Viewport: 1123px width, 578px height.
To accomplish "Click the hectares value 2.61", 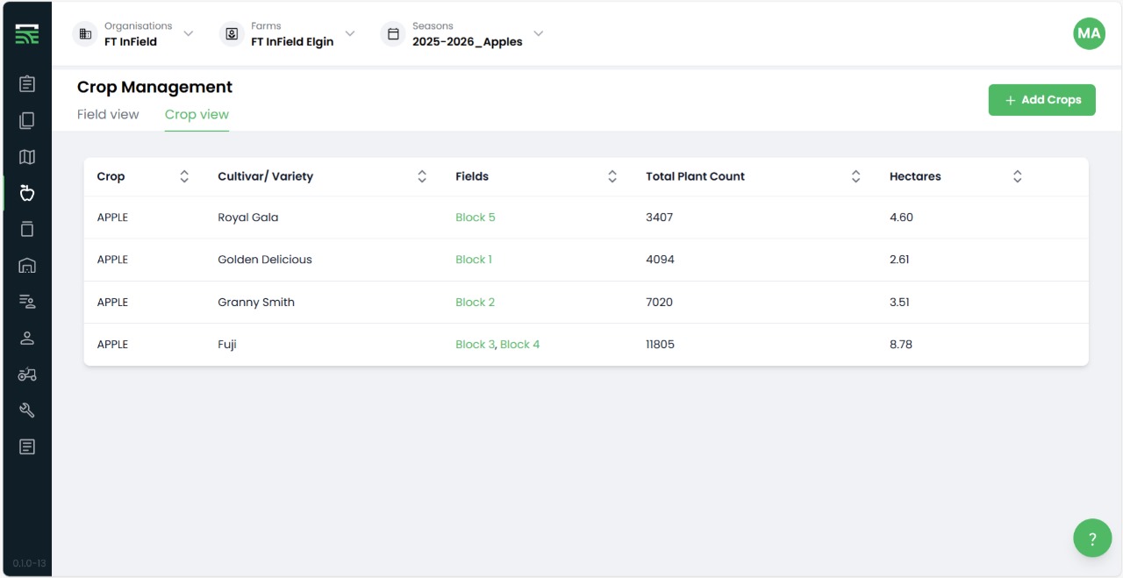I will coord(900,260).
